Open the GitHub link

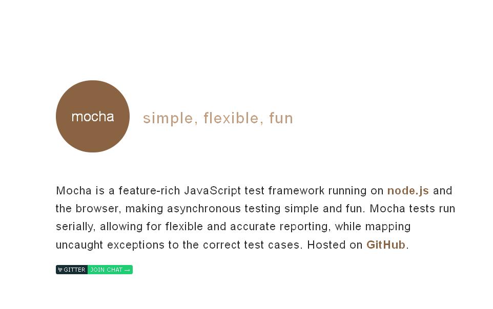tap(385, 245)
